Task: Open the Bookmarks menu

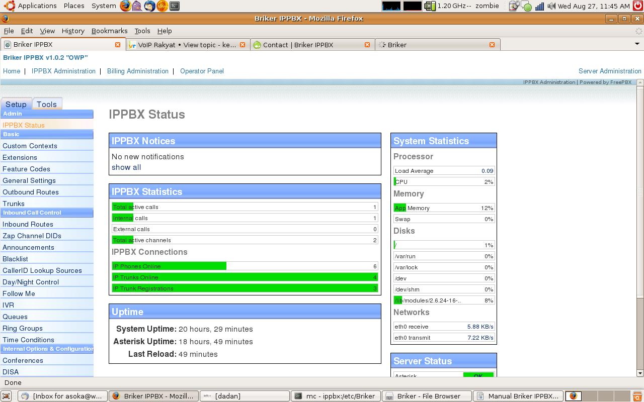Action: click(x=109, y=31)
